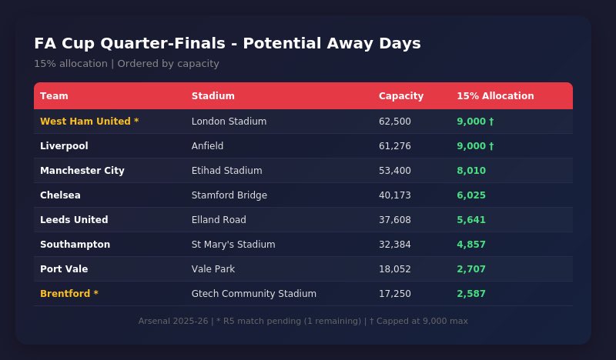Select the Leeds United team name
Viewport: 616px width, 360px height.
[x=74, y=220]
